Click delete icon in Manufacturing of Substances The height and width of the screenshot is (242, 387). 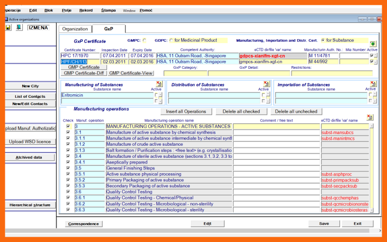pos(157,84)
